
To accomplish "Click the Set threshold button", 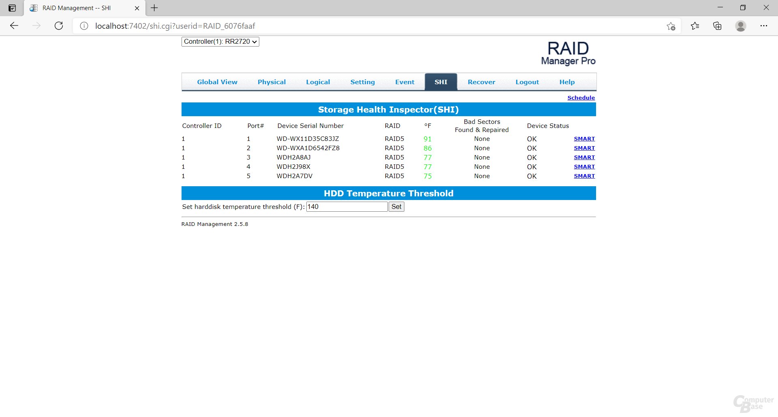I will coord(396,206).
